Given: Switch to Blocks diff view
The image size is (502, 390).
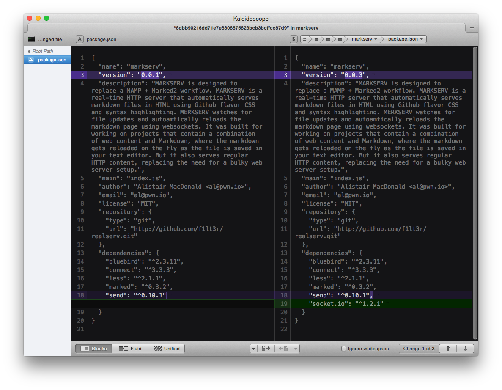Looking at the screenshot, I should coord(94,349).
